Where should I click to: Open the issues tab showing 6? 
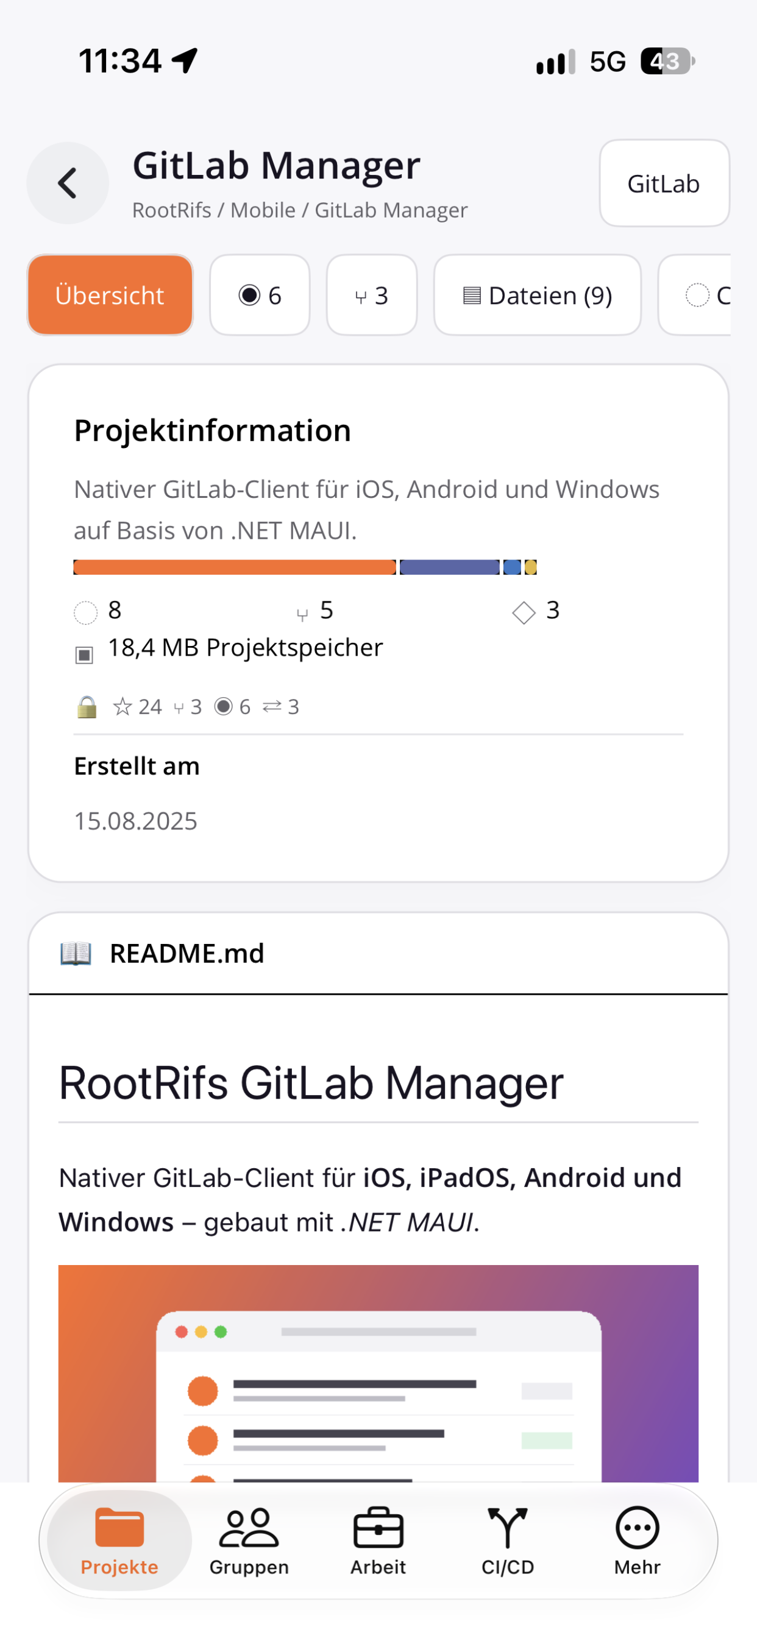pyautogui.click(x=260, y=295)
